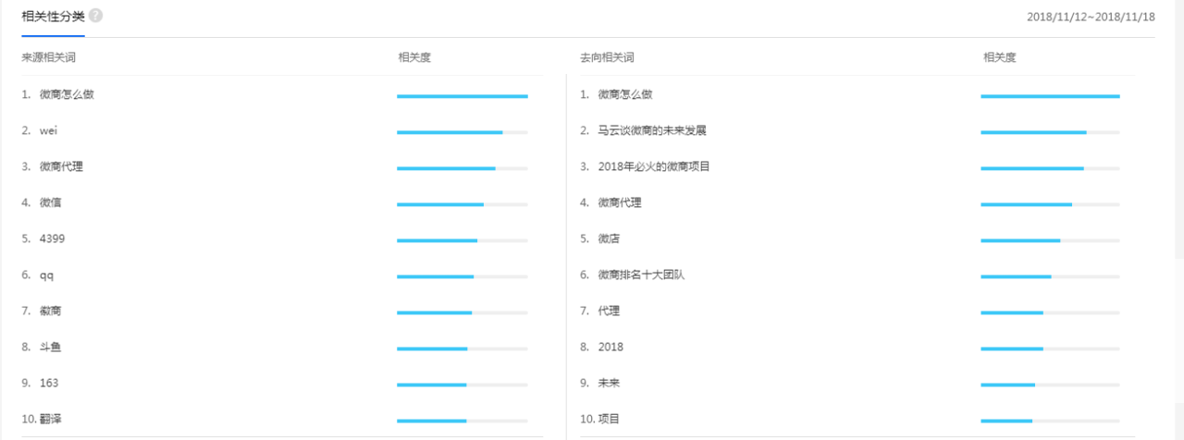
Task: Open source keyword 微商怎么做
Action: (x=67, y=94)
